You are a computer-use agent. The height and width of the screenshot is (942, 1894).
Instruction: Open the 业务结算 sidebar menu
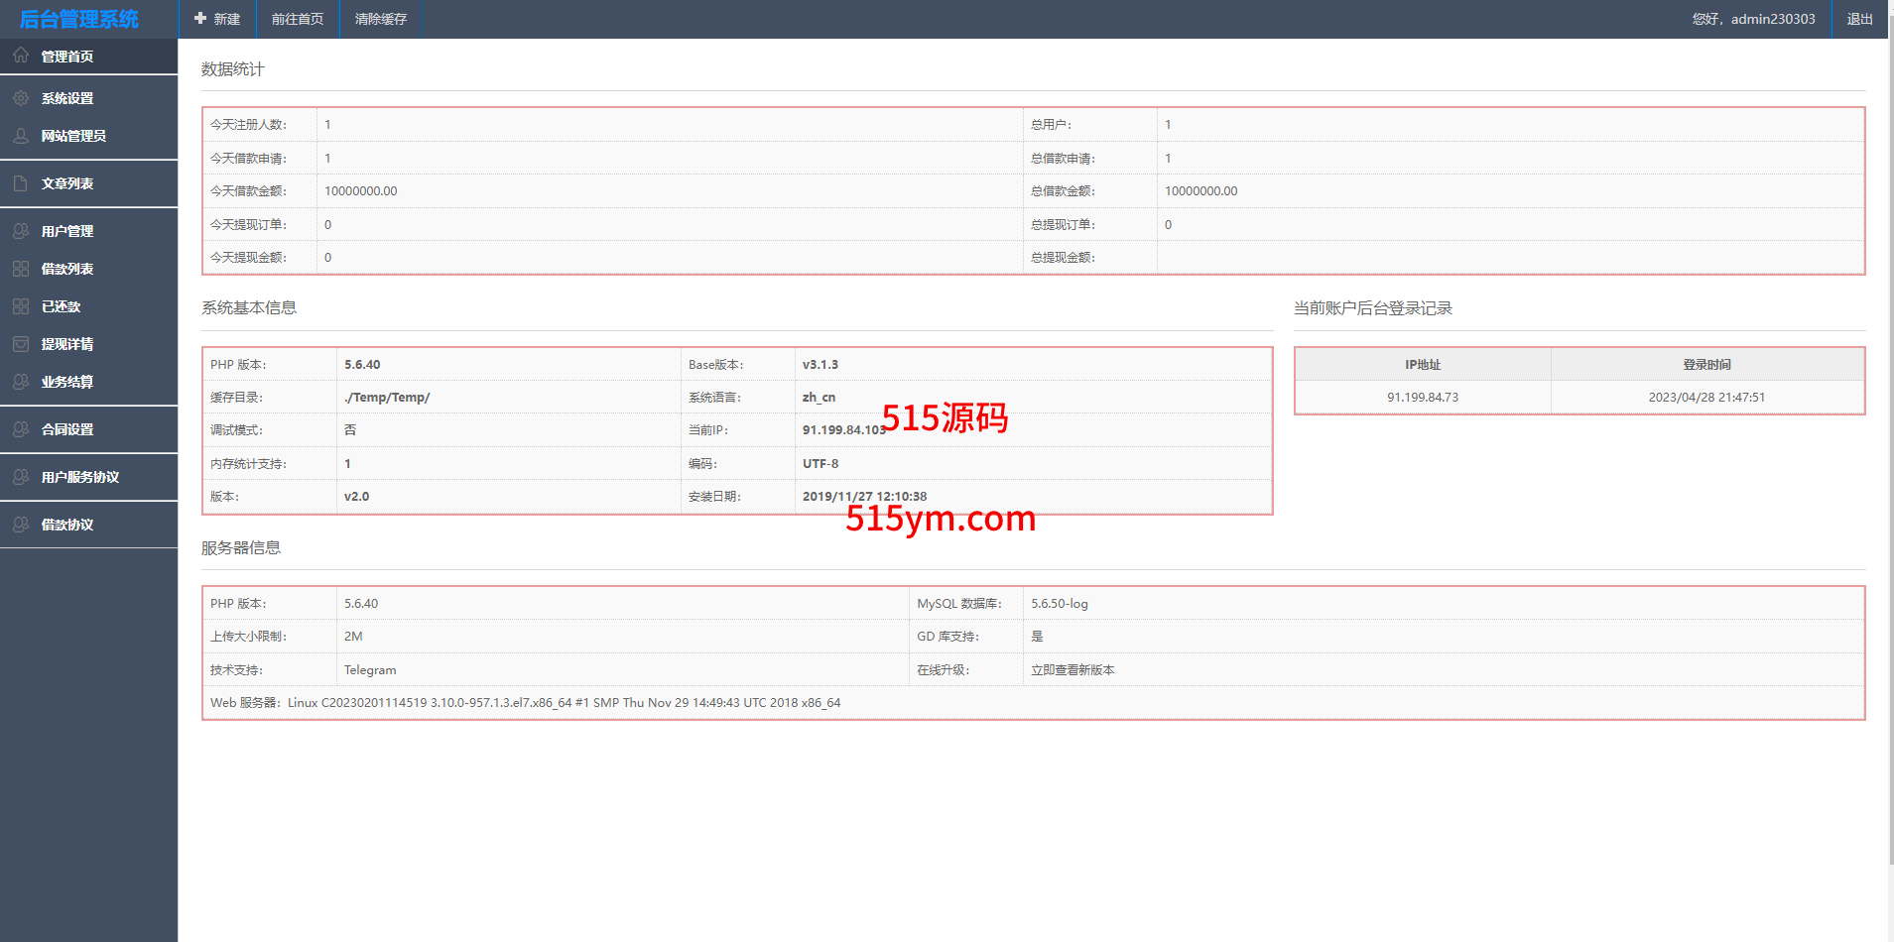(67, 382)
